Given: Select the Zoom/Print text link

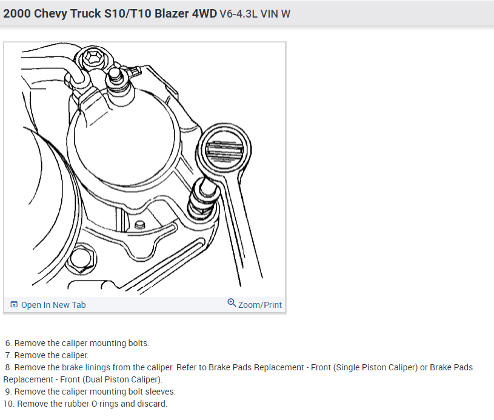Looking at the screenshot, I should pos(260,305).
